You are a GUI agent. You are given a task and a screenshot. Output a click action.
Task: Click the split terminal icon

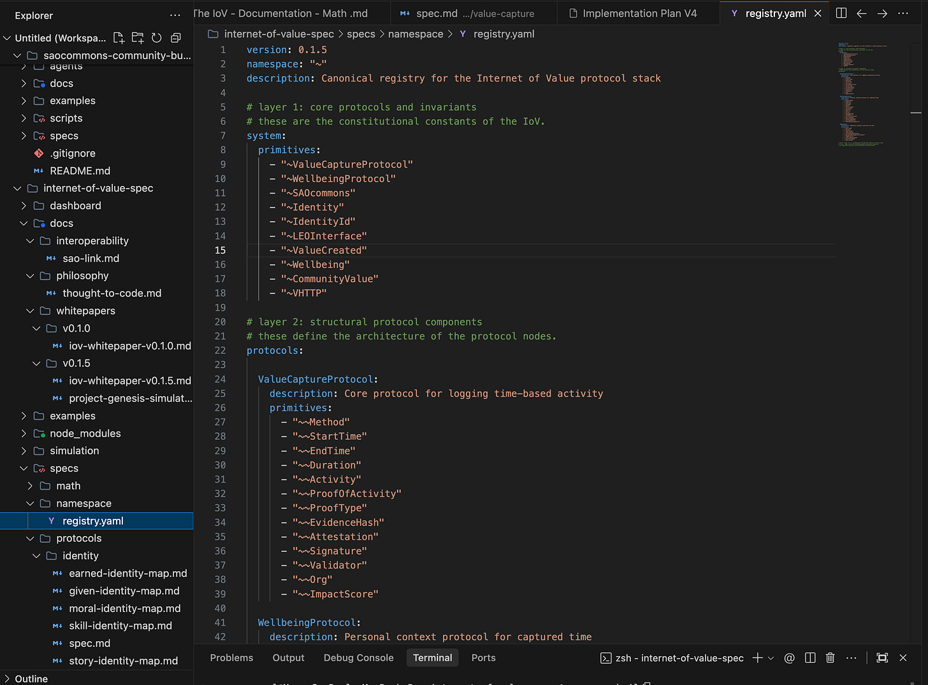click(x=810, y=658)
